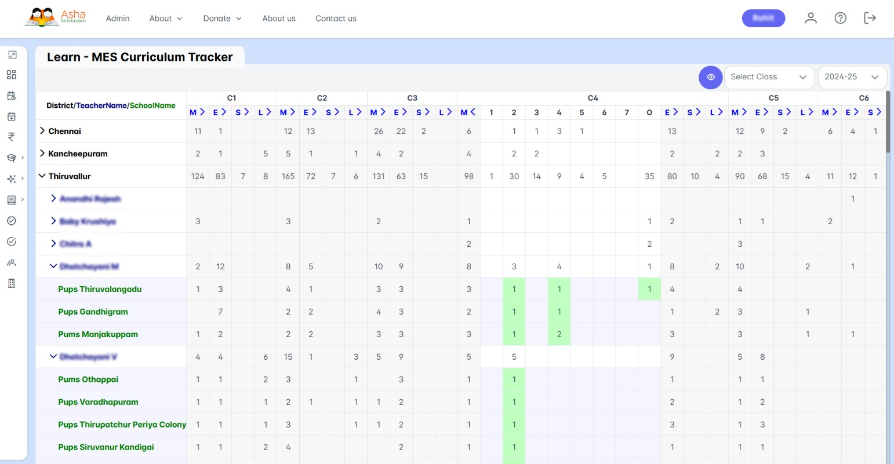Open the people group sidebar icon
Viewport: 894px width, 464px height.
tap(12, 262)
